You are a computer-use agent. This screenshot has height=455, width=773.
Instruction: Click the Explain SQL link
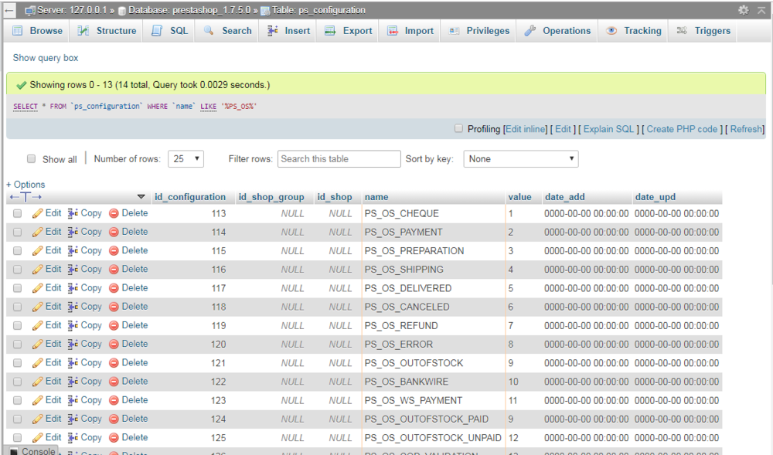point(608,129)
